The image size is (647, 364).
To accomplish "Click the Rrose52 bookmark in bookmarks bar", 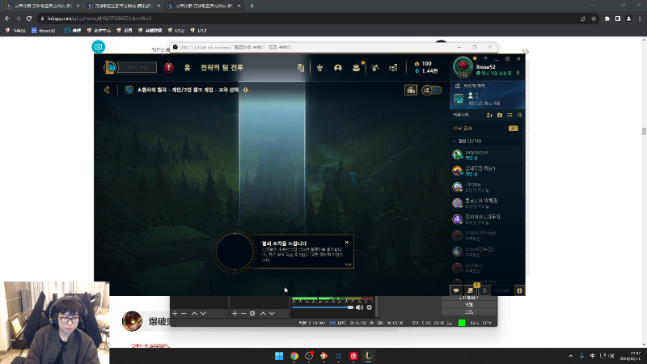I will pos(44,31).
